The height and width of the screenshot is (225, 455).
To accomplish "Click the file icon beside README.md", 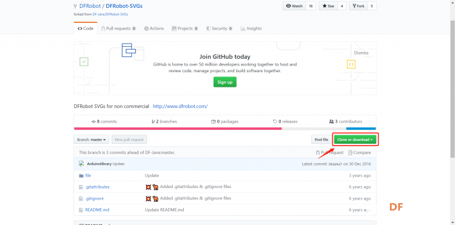I will pyautogui.click(x=81, y=210).
